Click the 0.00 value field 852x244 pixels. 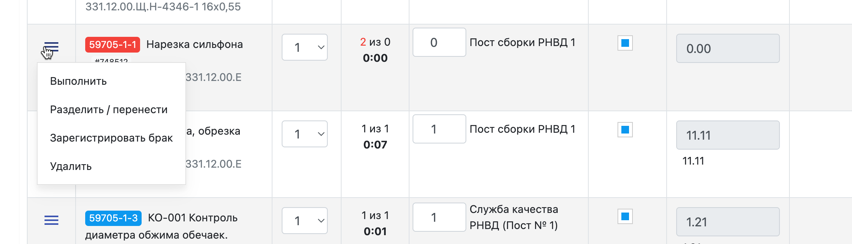(728, 48)
